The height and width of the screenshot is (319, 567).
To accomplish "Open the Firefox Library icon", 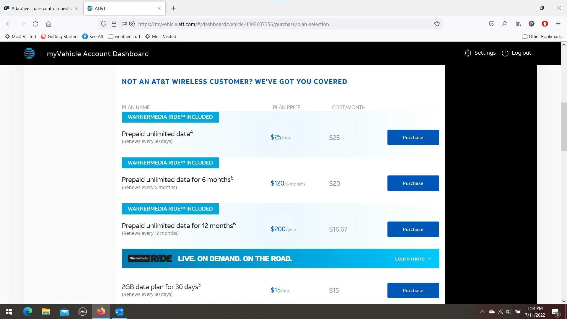I will pos(518,24).
